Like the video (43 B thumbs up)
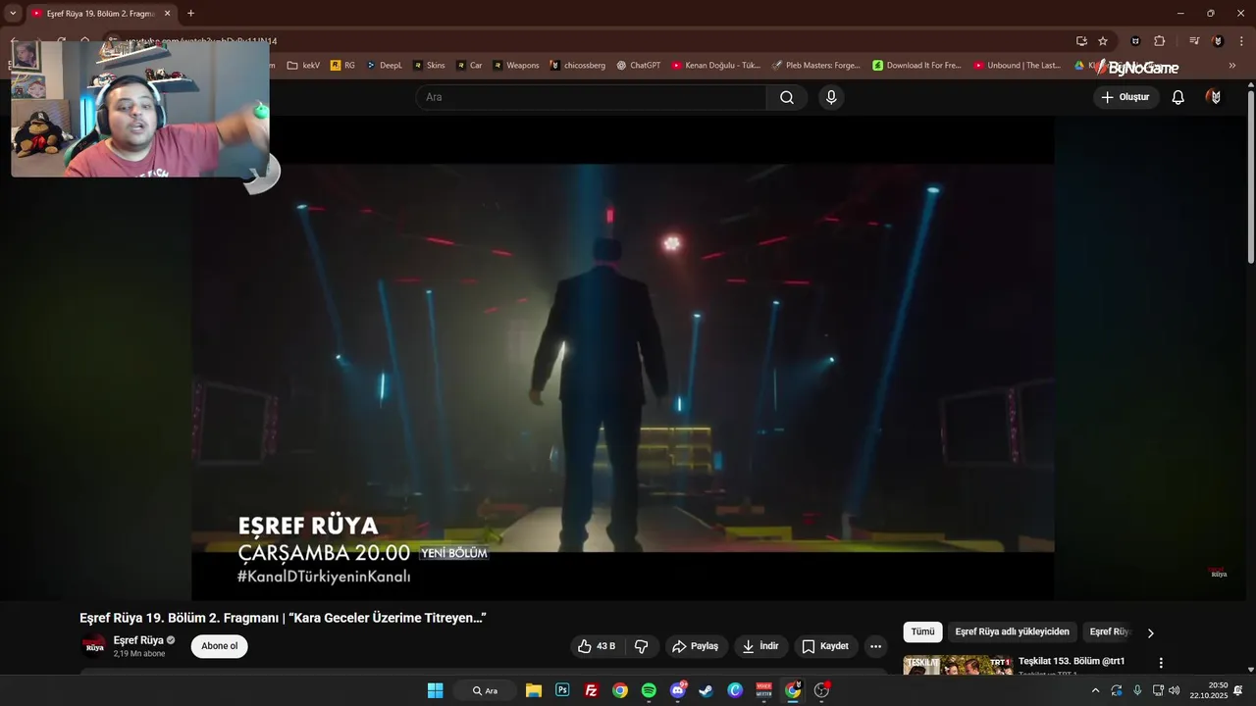The image size is (1256, 706). click(x=598, y=646)
